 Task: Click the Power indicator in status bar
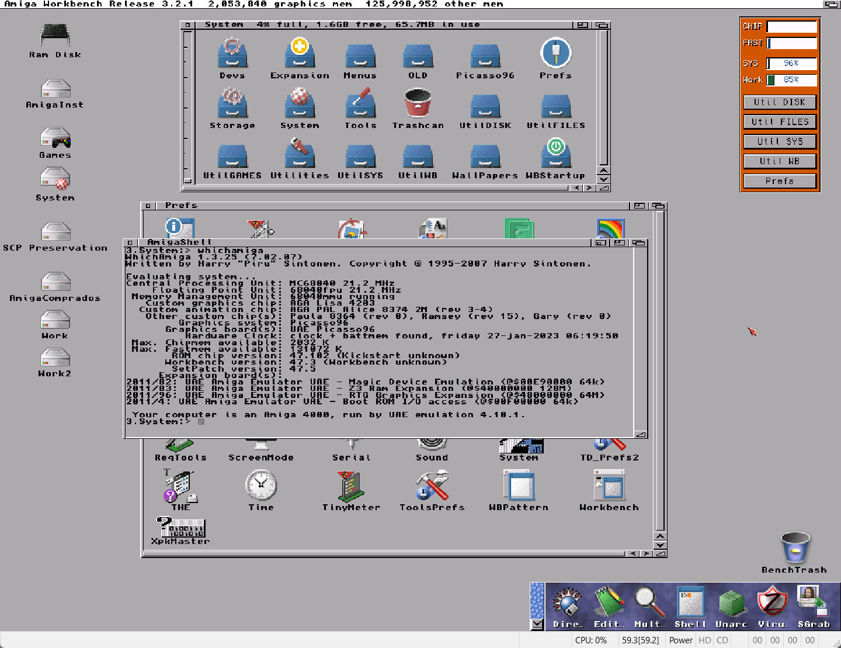[x=681, y=640]
